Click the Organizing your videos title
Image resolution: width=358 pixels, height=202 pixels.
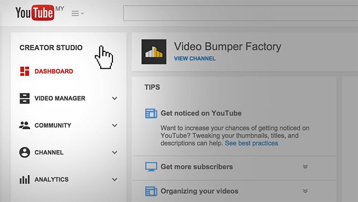[199, 191]
